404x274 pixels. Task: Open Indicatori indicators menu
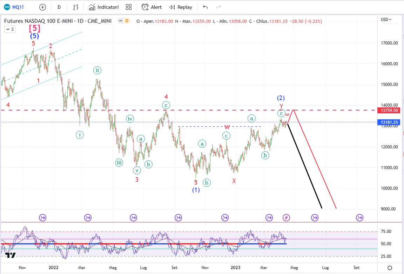click(103, 7)
